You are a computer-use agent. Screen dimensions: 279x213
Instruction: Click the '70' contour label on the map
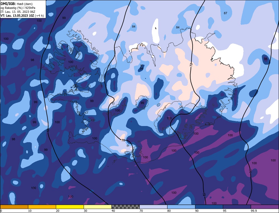(123, 140)
